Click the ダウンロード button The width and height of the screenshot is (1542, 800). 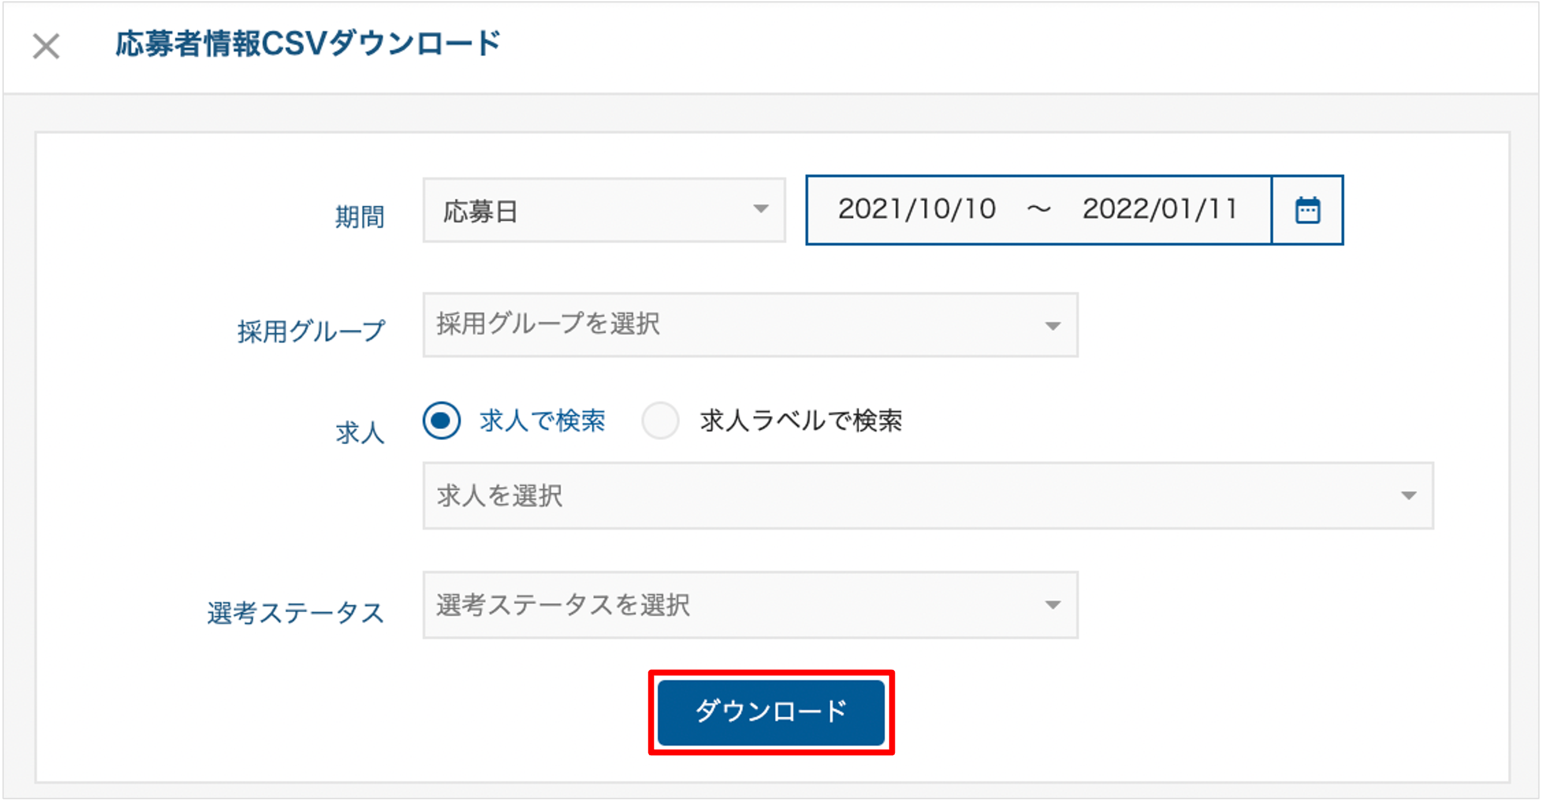771,712
